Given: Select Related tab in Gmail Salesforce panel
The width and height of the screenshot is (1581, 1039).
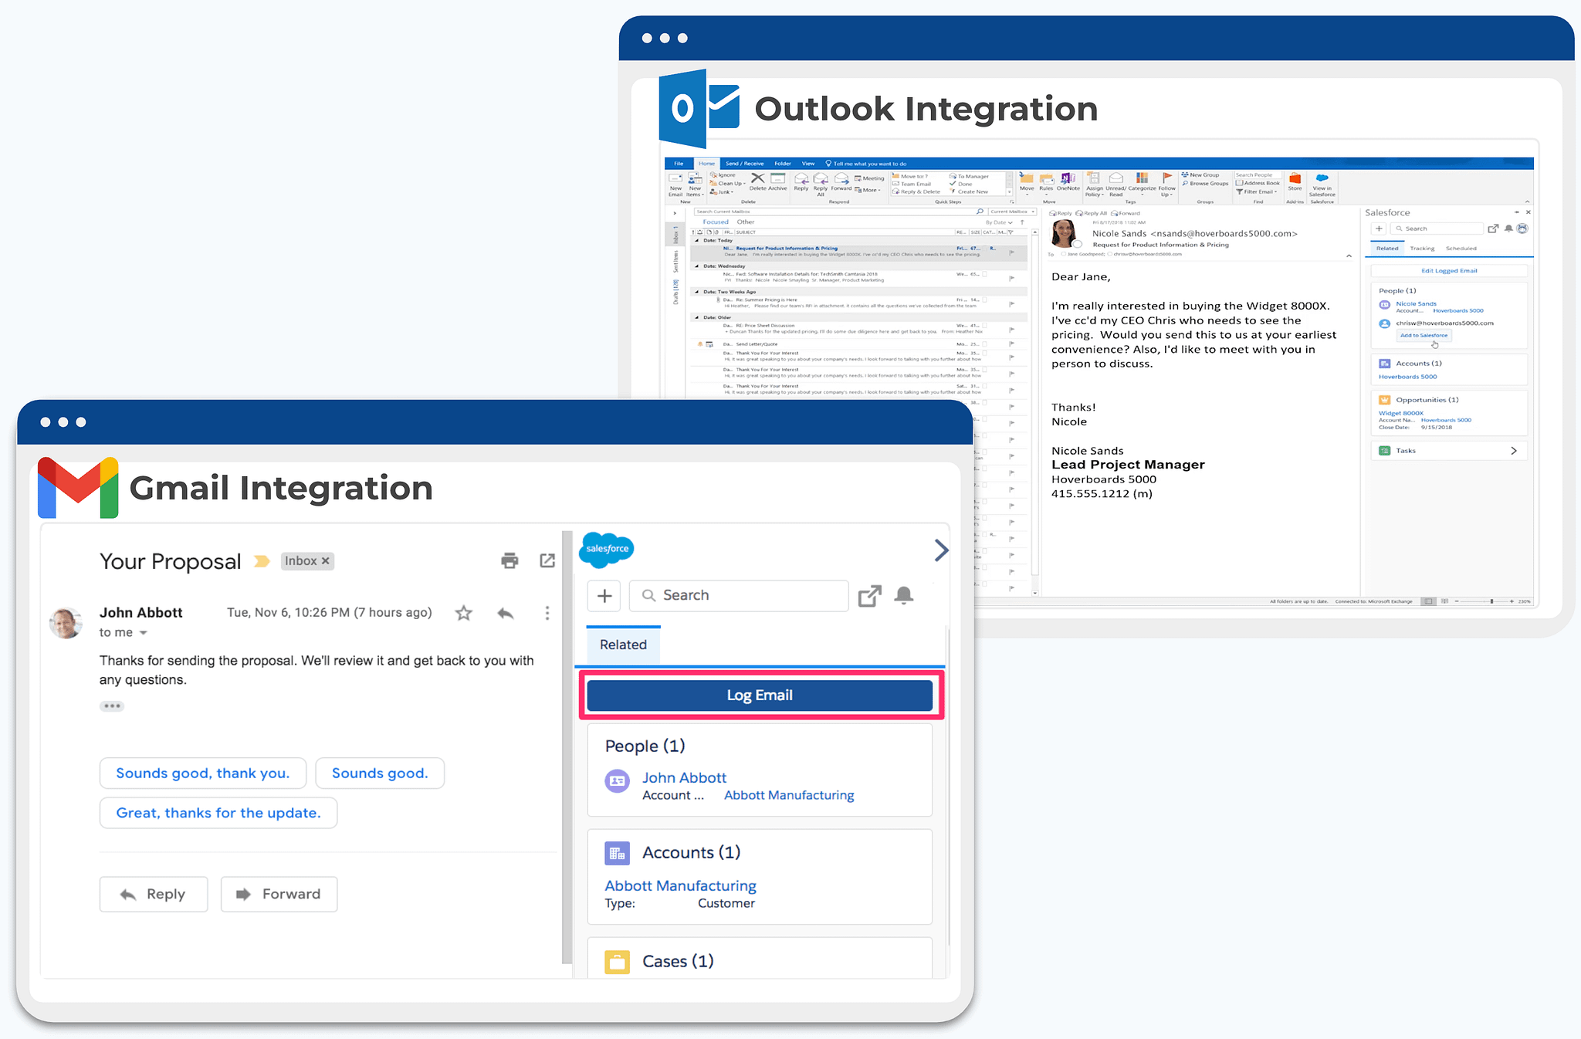Looking at the screenshot, I should point(623,645).
